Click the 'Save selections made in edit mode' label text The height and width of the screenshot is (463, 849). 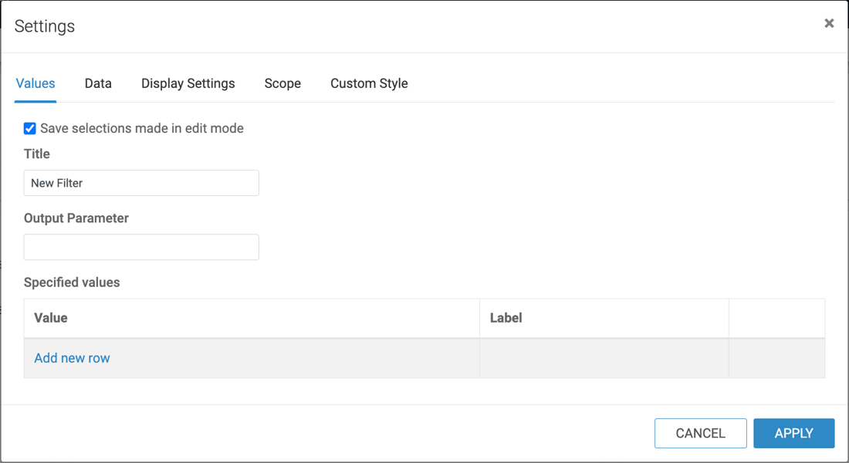tap(142, 129)
